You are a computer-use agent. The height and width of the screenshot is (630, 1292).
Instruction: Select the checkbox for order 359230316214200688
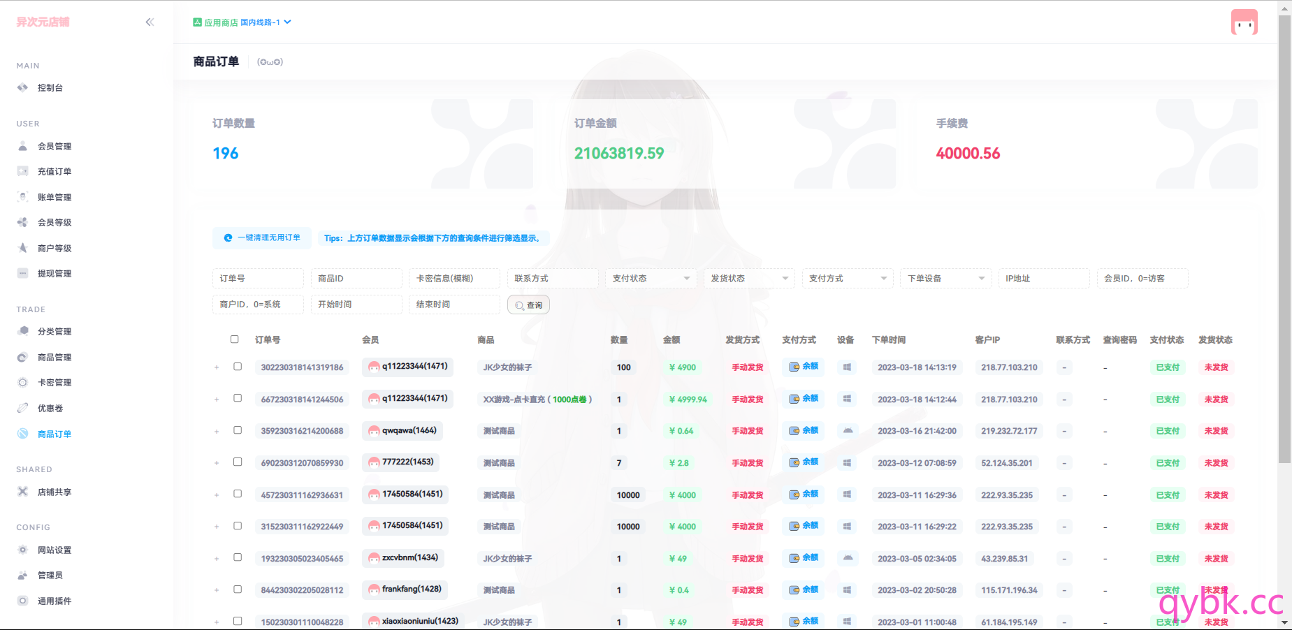(x=238, y=430)
